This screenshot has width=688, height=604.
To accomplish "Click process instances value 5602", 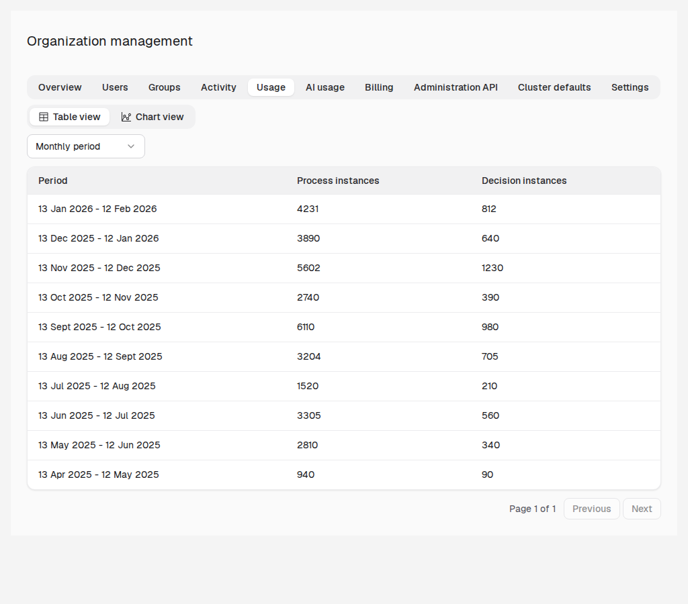I will (308, 268).
